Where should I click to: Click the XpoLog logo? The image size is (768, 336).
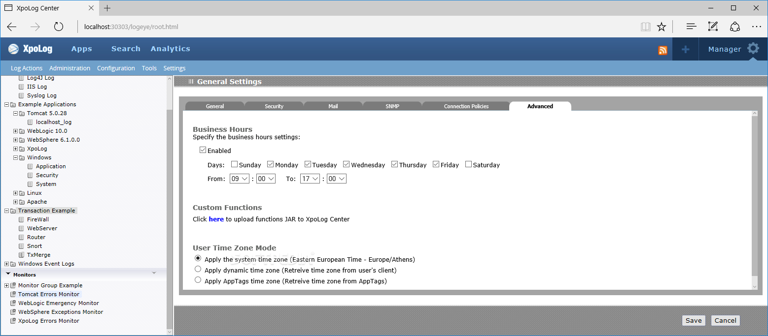tap(31, 49)
